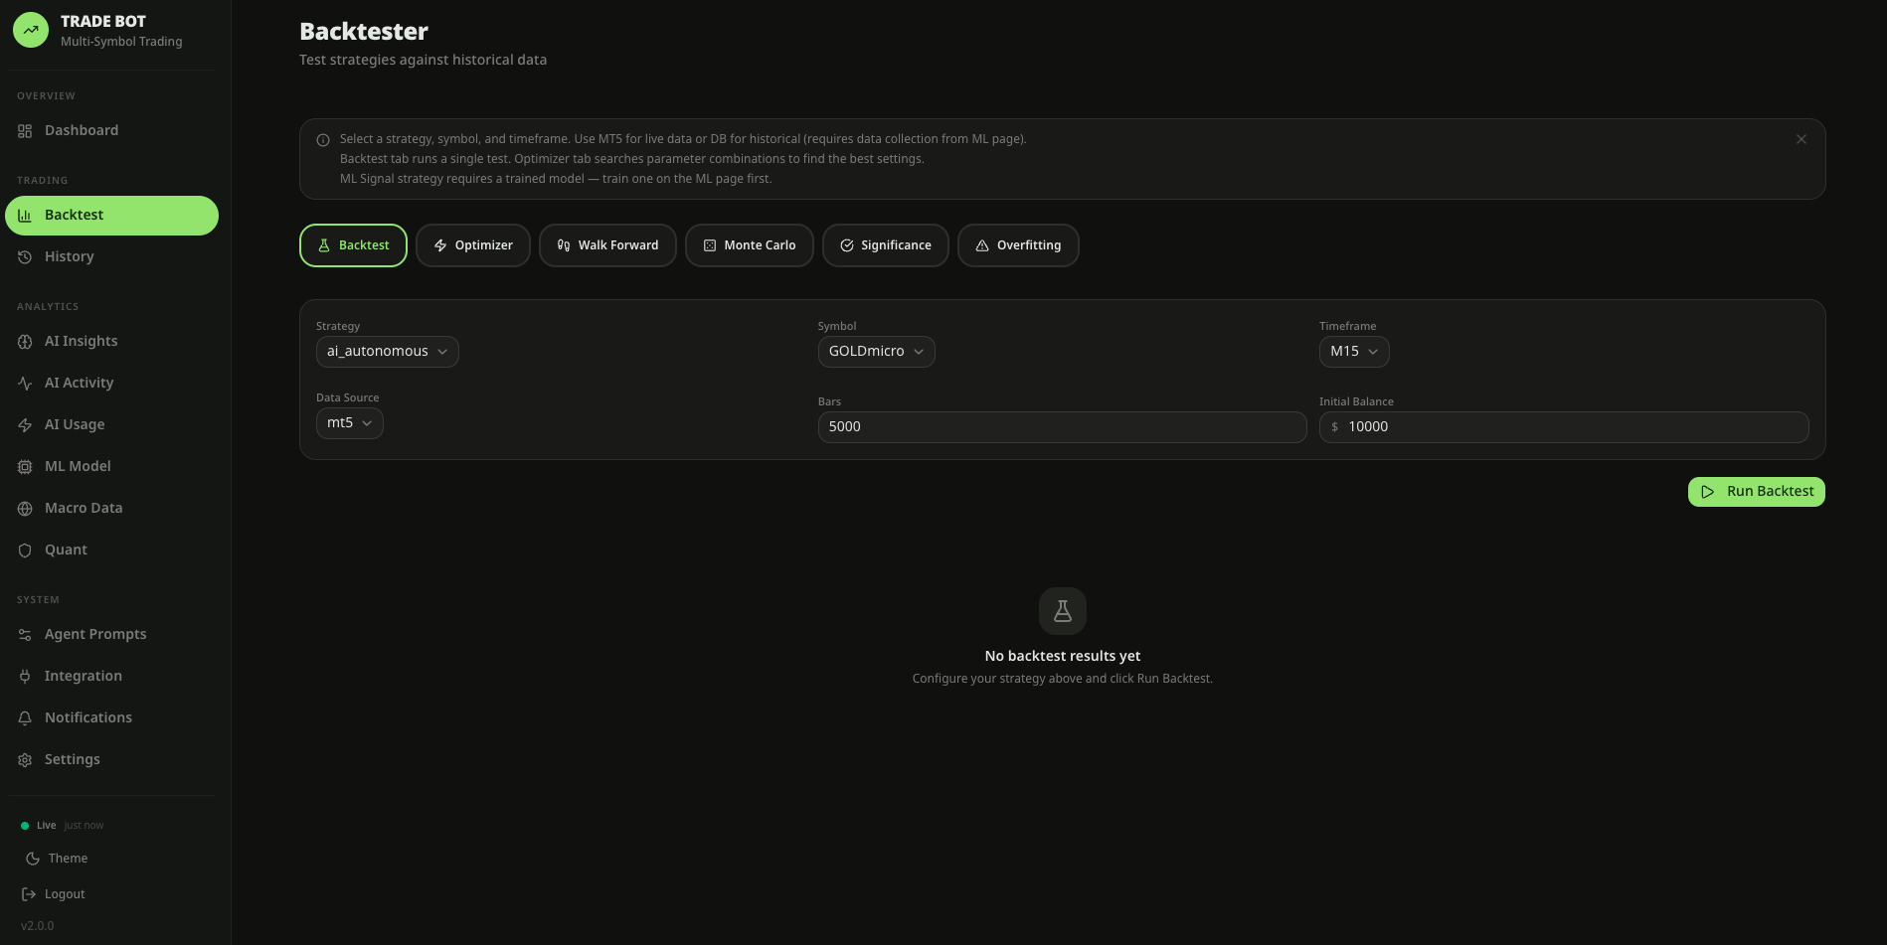Viewport: 1887px width, 945px height.
Task: Click the warning triangle icon on Overfitting tab
Action: [982, 245]
